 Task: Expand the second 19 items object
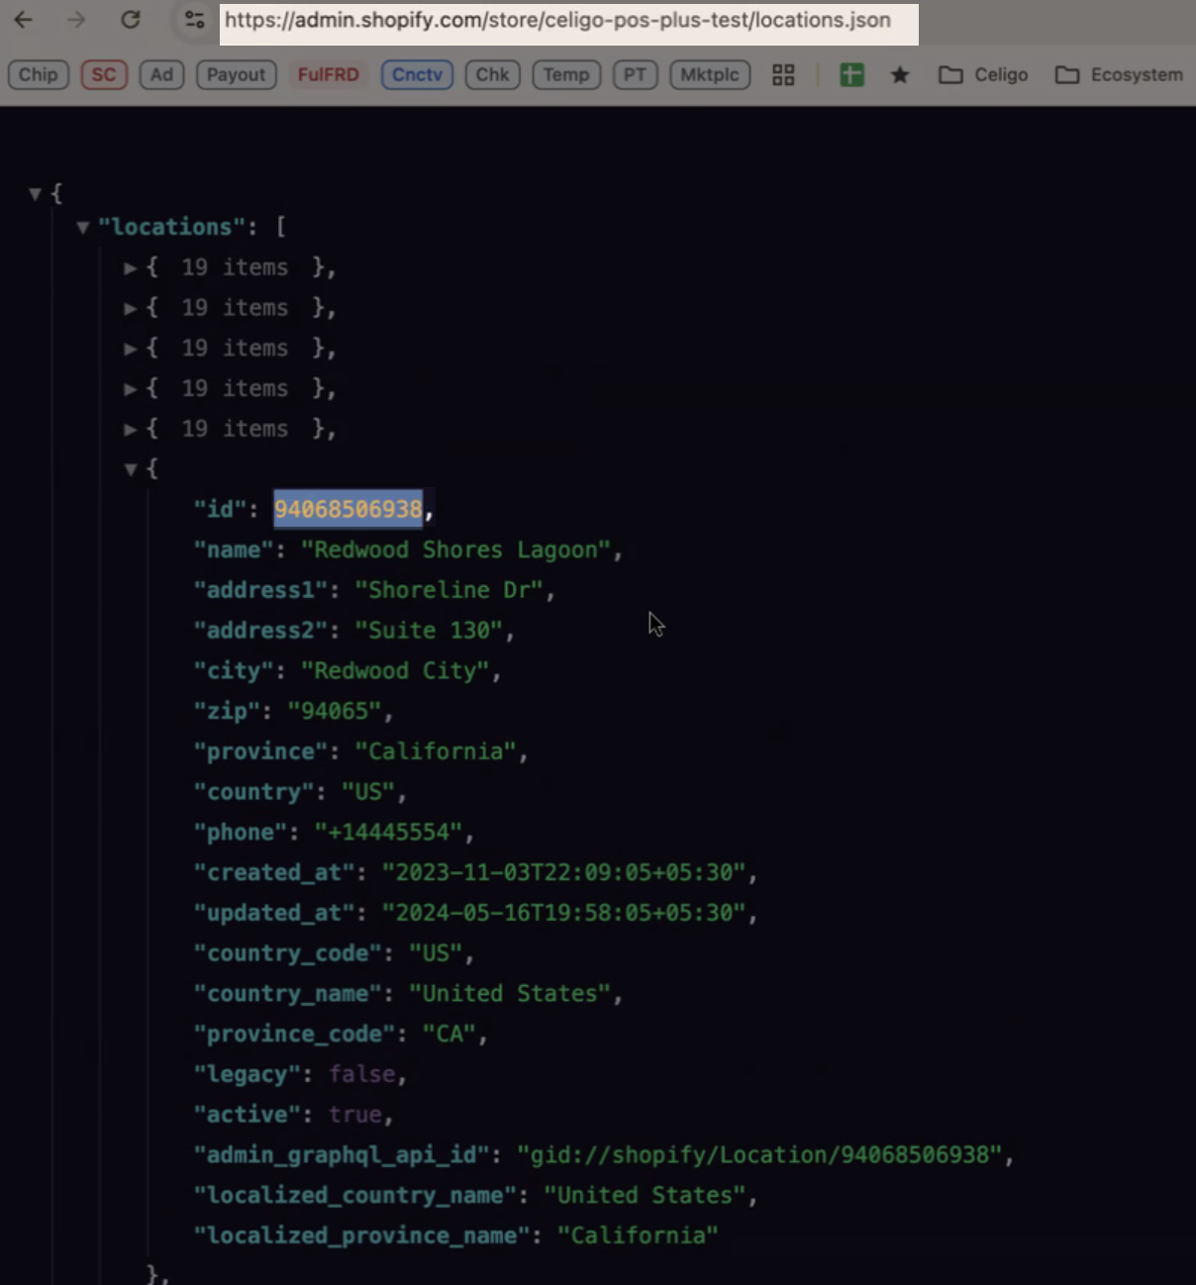(x=130, y=309)
